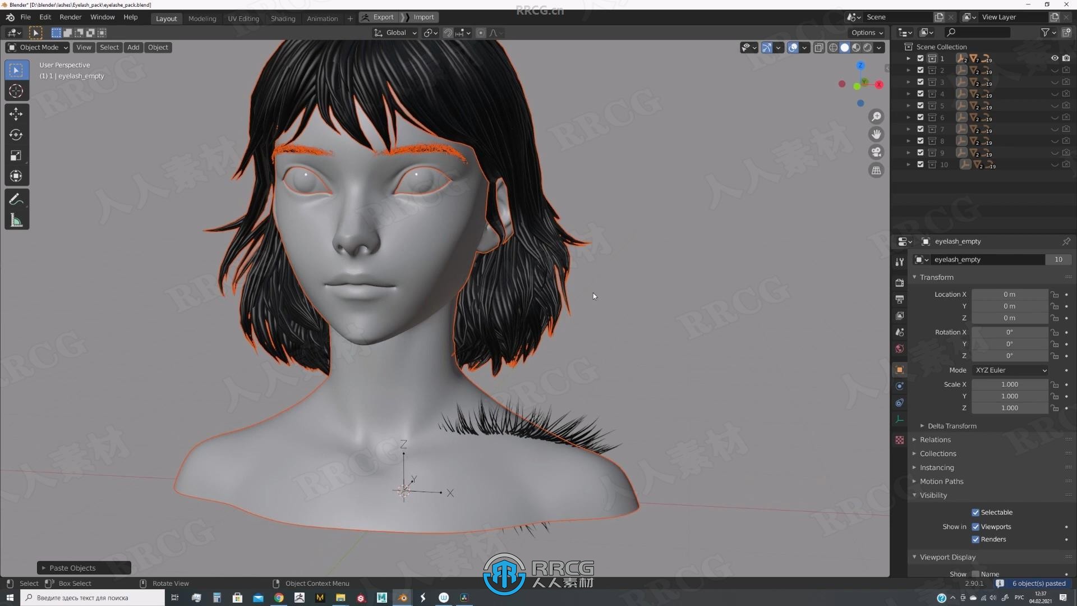Viewport: 1077px width, 606px height.
Task: Select the Rotate tool
Action: click(x=16, y=135)
